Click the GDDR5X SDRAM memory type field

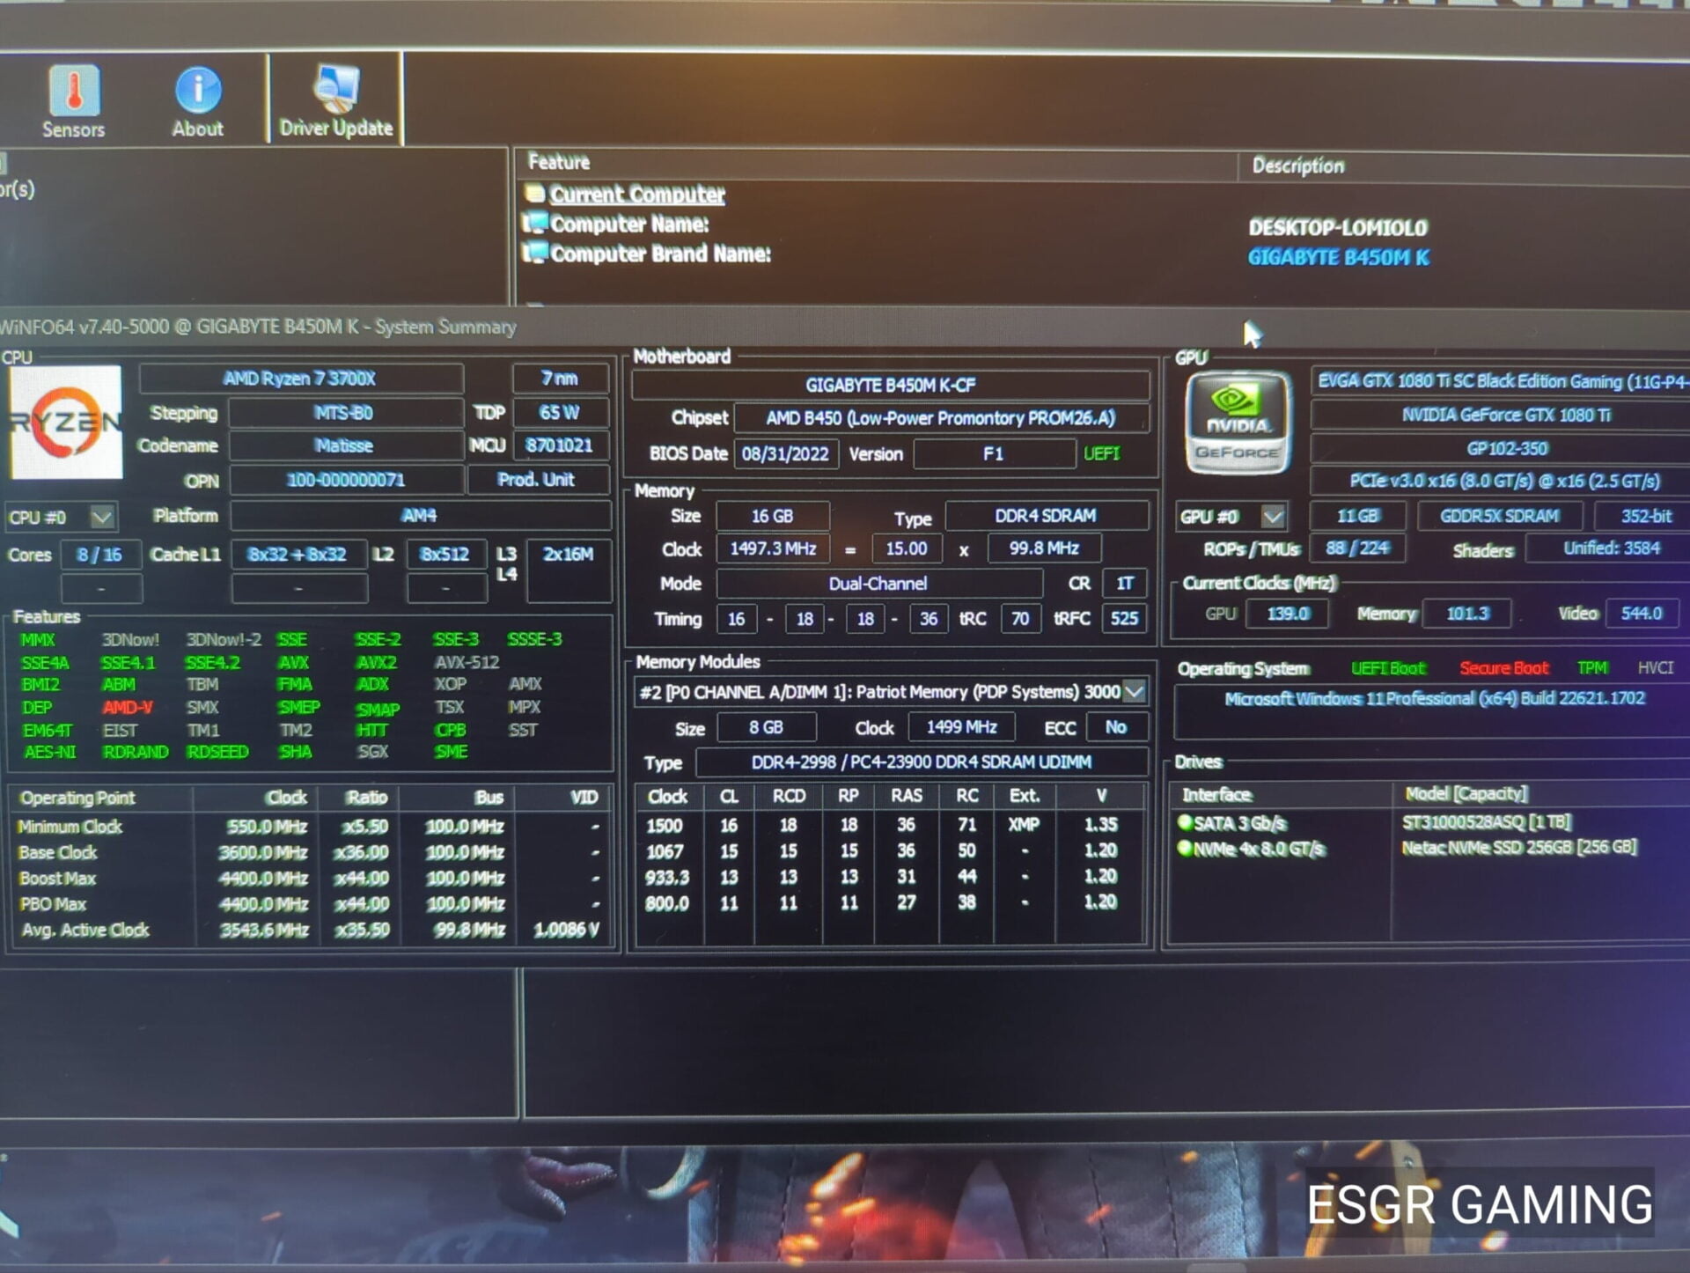coord(1500,516)
